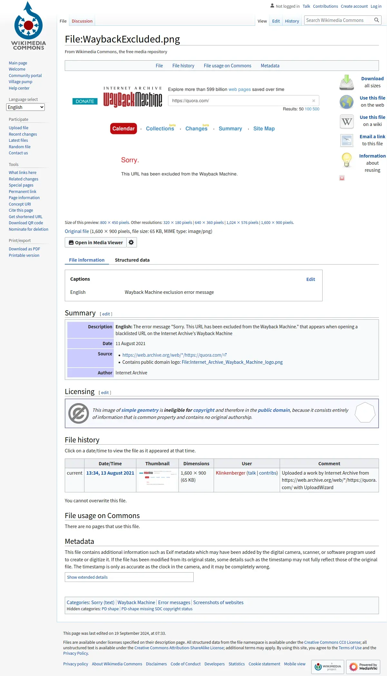Click Klinkenberger's contribs link
387x676 pixels.
267,473
